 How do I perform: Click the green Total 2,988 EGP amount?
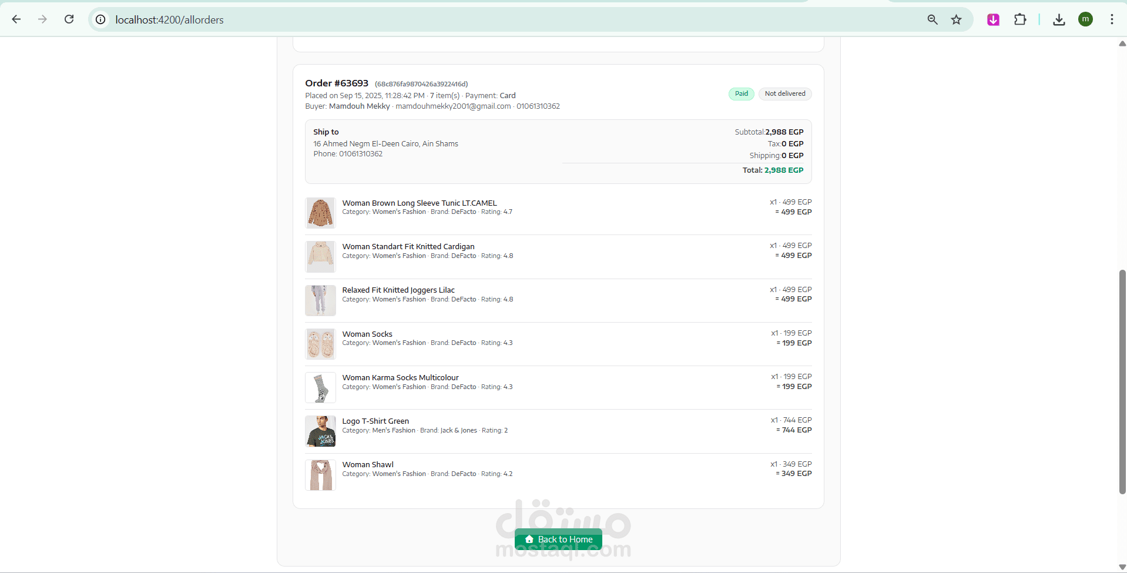[784, 170]
